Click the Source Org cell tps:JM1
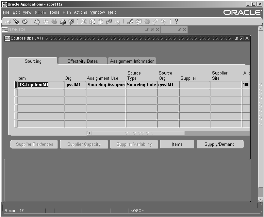Viewport: 264px width, 217px height. (168, 85)
